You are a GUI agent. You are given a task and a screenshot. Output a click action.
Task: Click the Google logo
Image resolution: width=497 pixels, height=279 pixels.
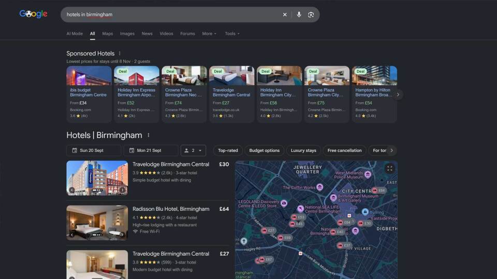[x=33, y=14]
